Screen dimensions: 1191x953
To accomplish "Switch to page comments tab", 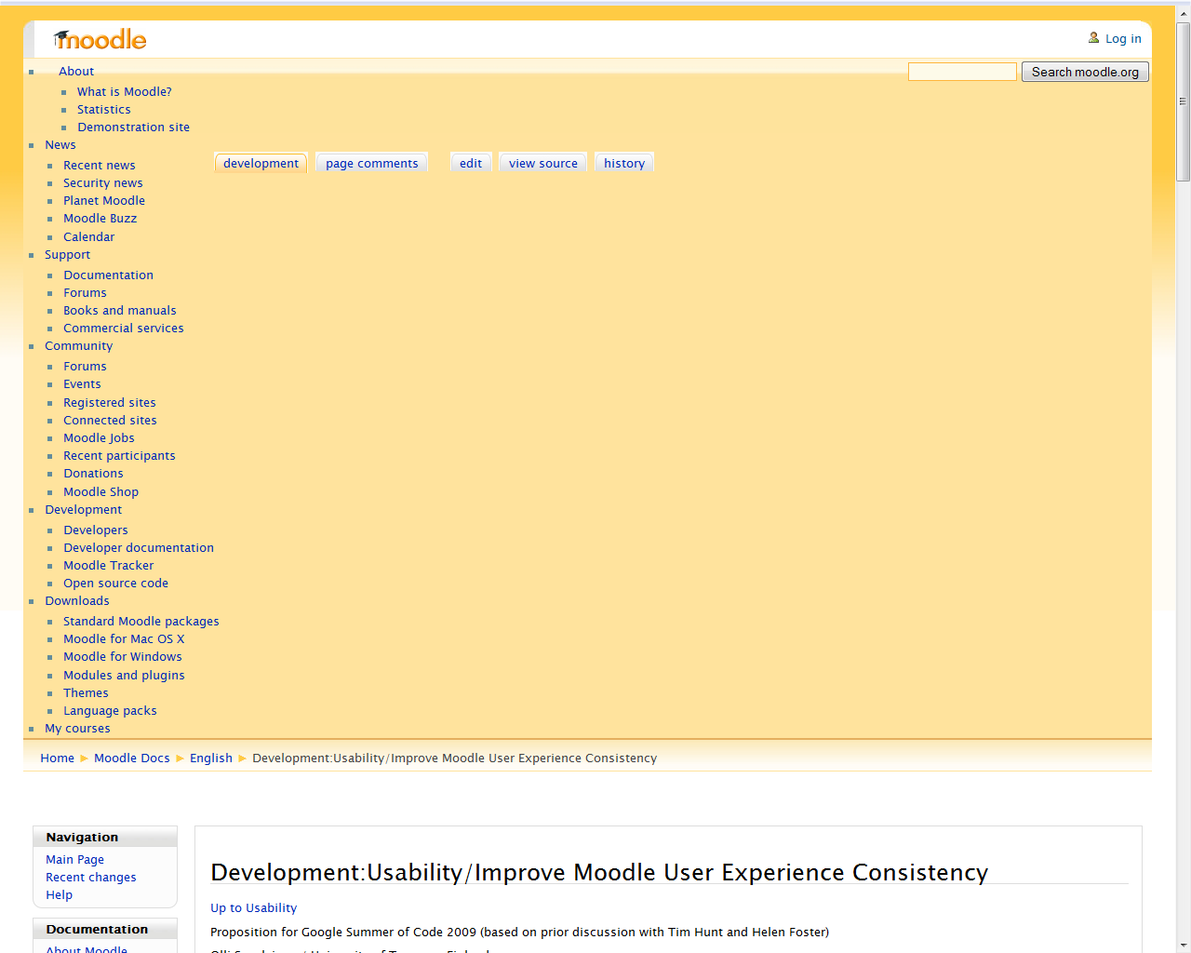I will (372, 163).
